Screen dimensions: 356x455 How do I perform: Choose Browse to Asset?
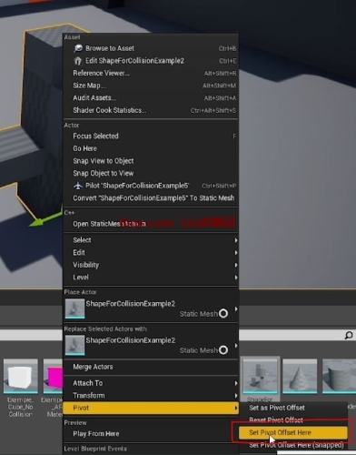coord(151,48)
